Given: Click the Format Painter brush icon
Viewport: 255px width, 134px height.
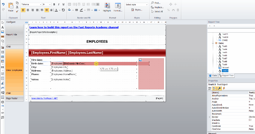Looking at the screenshot, I should point(17,11).
